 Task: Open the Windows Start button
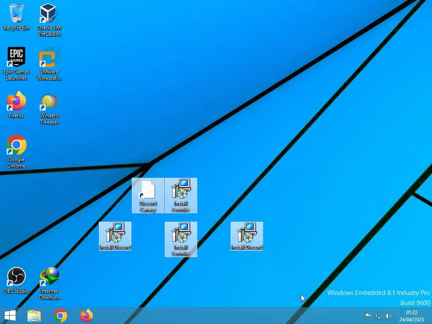point(10,316)
